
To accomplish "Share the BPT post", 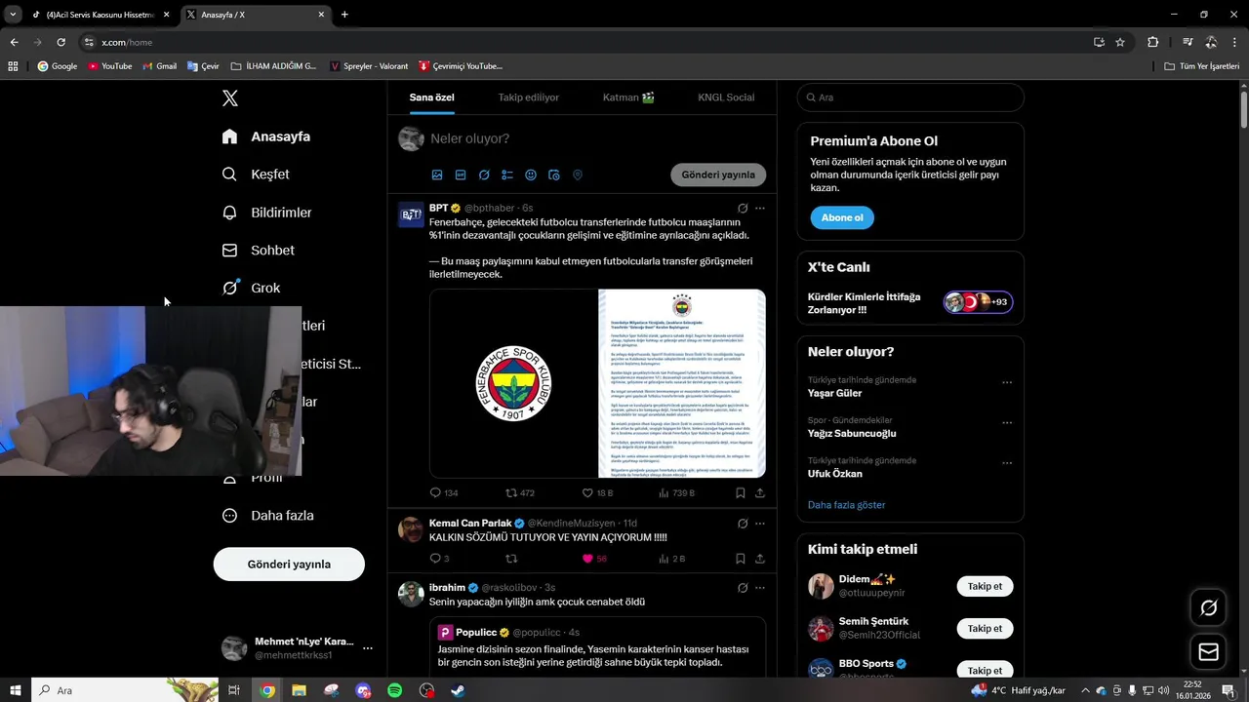I will tap(760, 493).
